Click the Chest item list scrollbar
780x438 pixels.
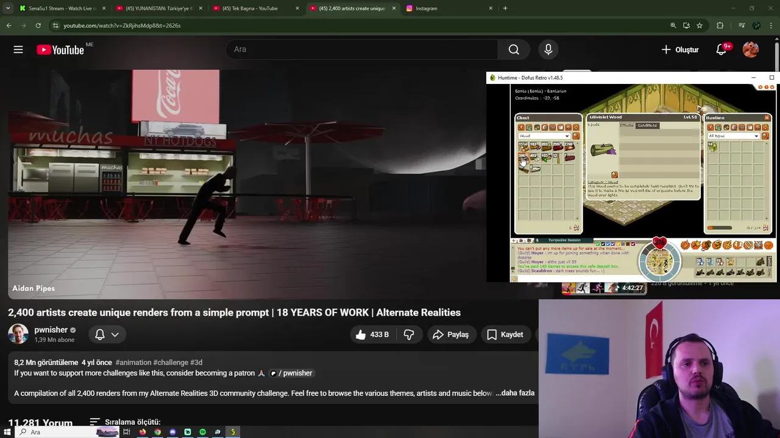pos(577,181)
